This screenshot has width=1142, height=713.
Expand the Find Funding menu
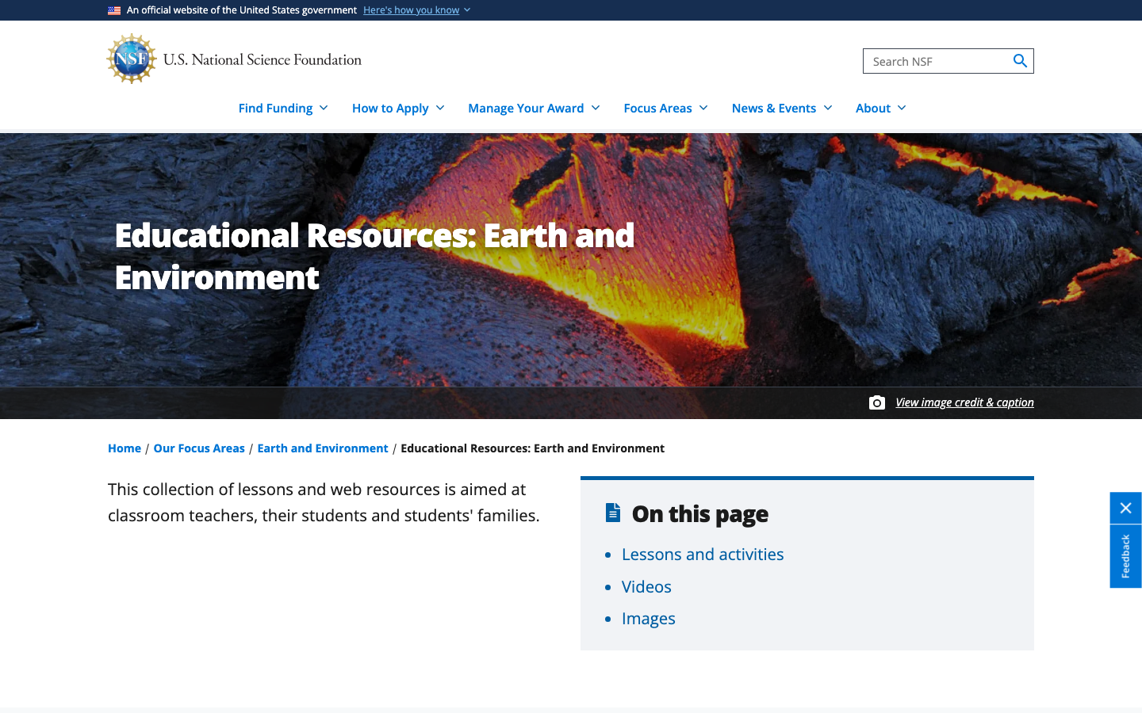(x=283, y=108)
